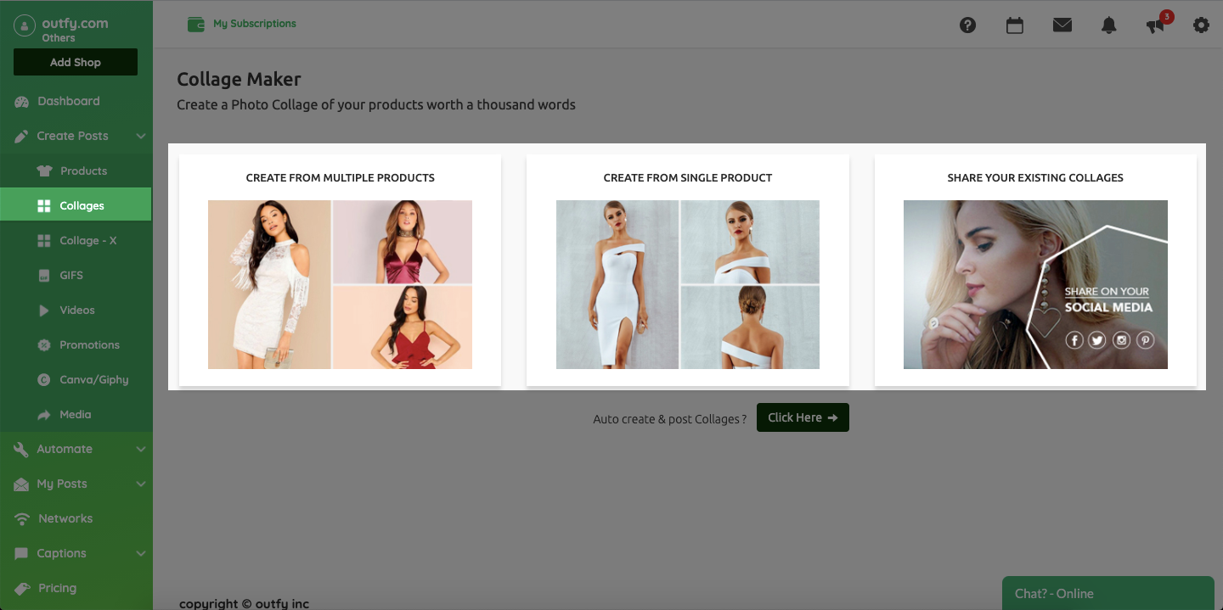Viewport: 1223px width, 610px height.
Task: Expand the Captions sidebar section
Action: (141, 553)
